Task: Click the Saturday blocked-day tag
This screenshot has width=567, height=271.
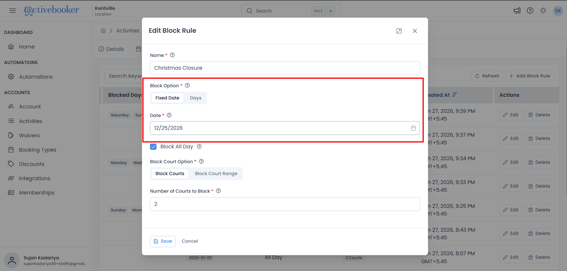Action: pos(120,115)
